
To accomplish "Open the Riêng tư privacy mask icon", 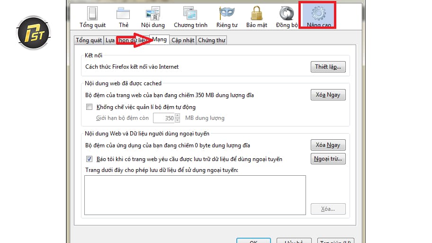I will point(227,17).
